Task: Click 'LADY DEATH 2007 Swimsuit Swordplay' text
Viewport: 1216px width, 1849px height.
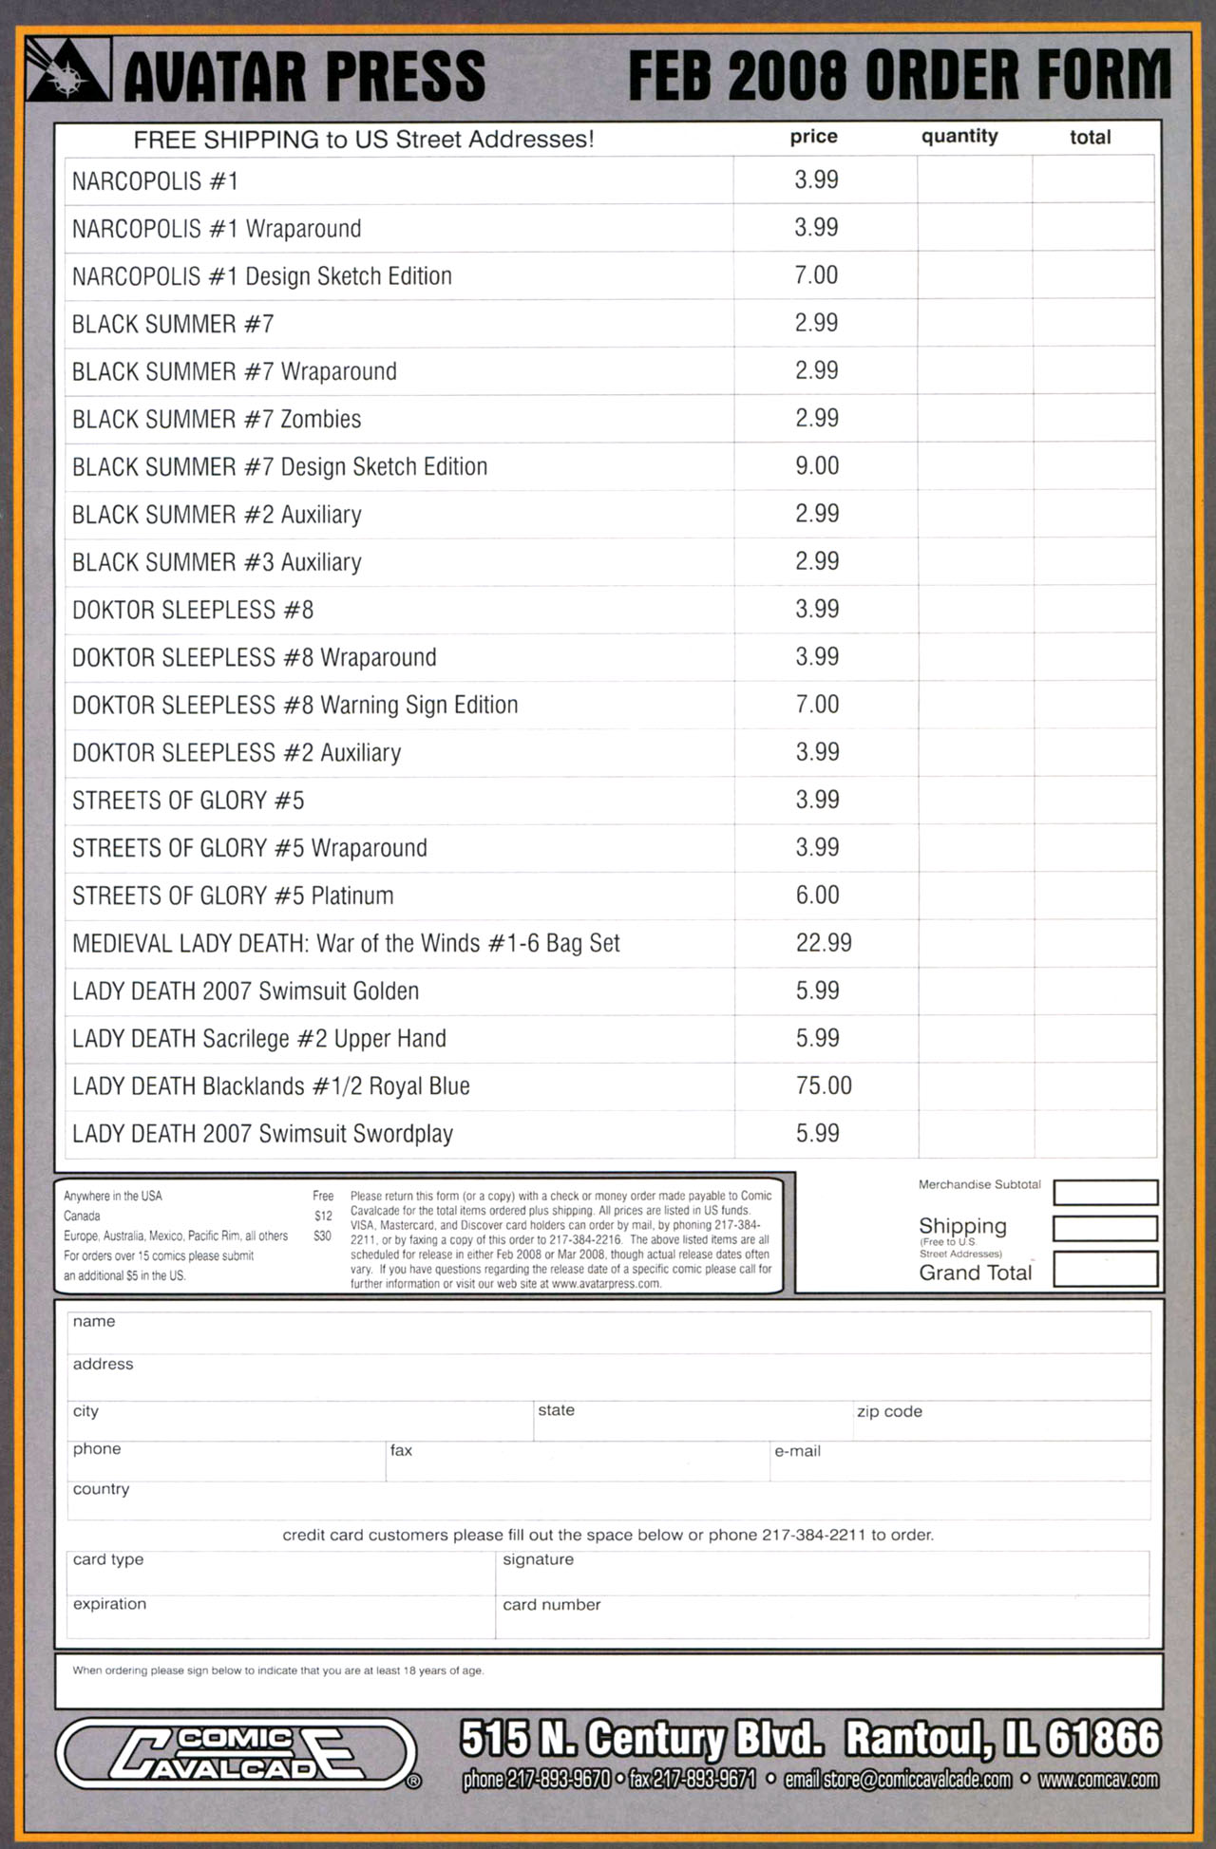Action: (x=262, y=1134)
